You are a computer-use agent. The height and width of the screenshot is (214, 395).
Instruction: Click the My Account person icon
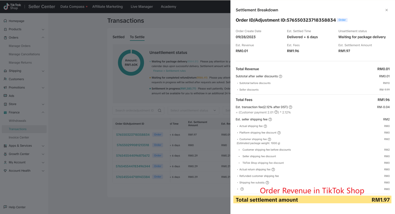[x=5, y=162]
